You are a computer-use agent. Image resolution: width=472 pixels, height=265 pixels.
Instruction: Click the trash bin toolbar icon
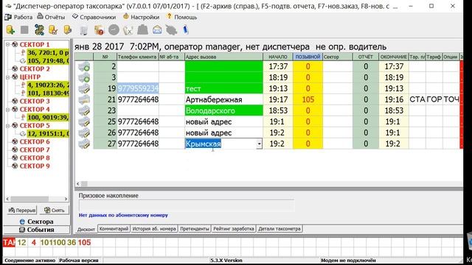coord(83,30)
